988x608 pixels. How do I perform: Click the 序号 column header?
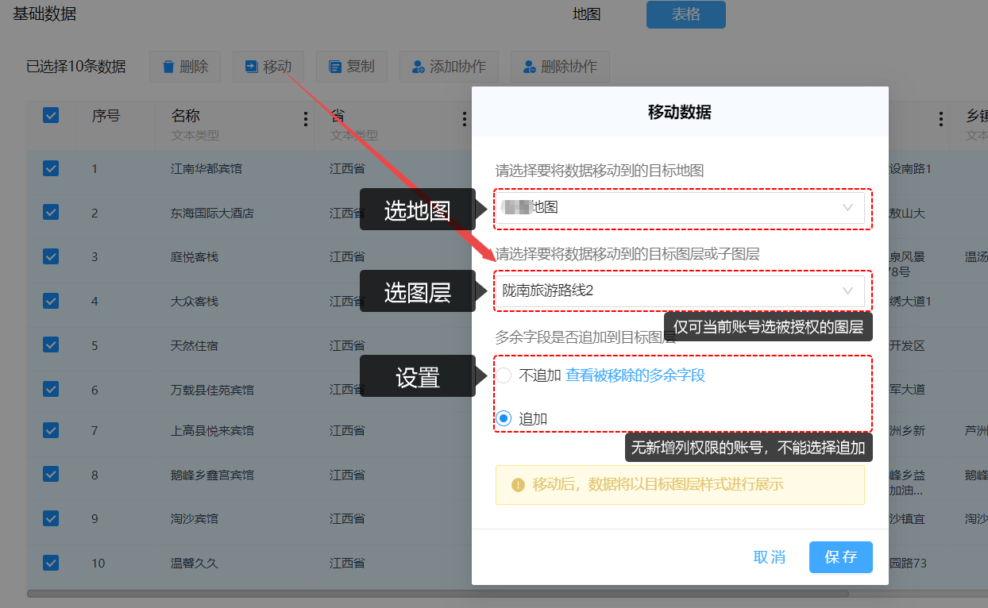pyautogui.click(x=106, y=116)
